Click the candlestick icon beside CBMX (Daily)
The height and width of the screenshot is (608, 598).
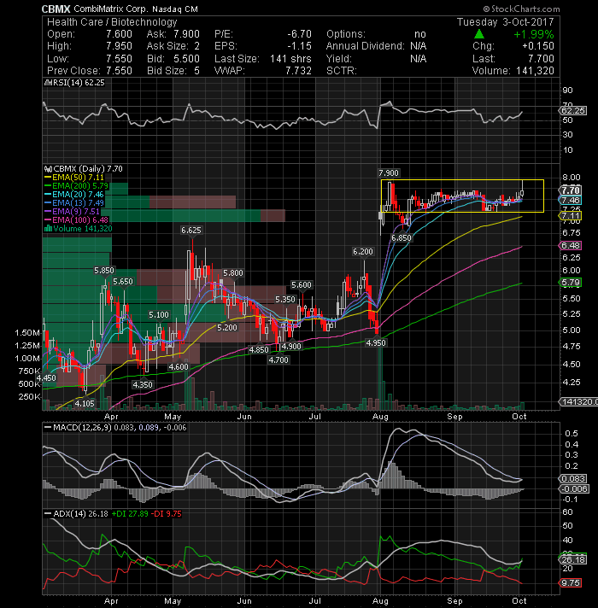pyautogui.click(x=48, y=169)
